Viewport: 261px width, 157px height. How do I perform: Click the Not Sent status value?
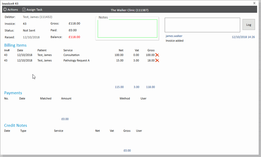29,30
